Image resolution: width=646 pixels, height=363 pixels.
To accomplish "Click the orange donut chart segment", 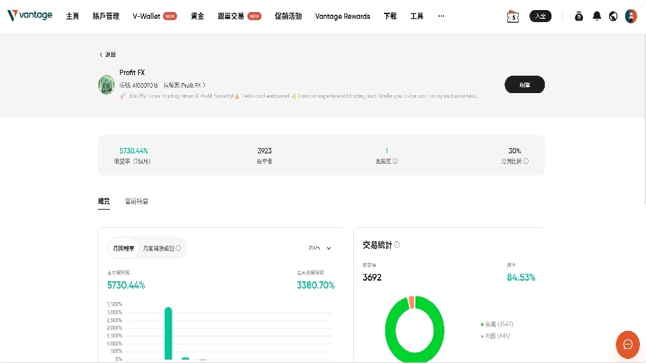I will pyautogui.click(x=411, y=302).
